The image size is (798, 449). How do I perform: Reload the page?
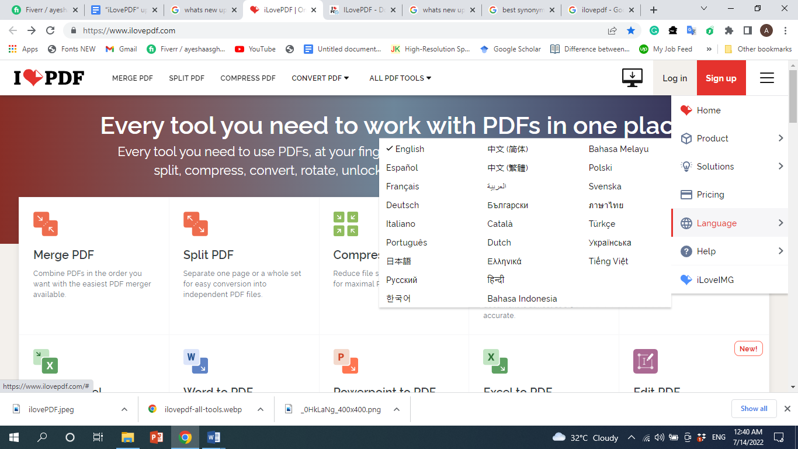click(x=50, y=30)
